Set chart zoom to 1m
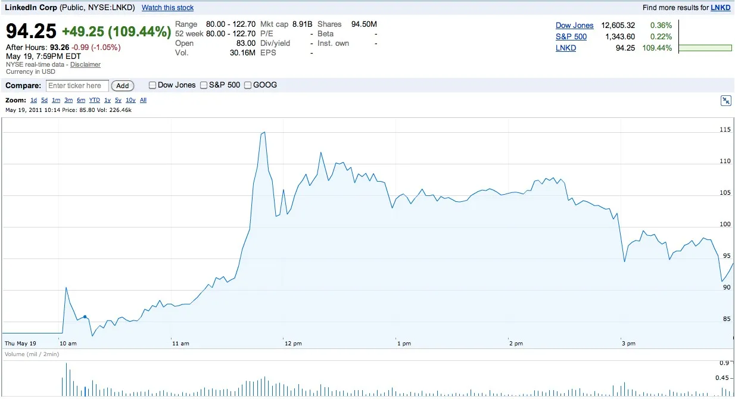This screenshot has width=735, height=399. click(x=55, y=100)
